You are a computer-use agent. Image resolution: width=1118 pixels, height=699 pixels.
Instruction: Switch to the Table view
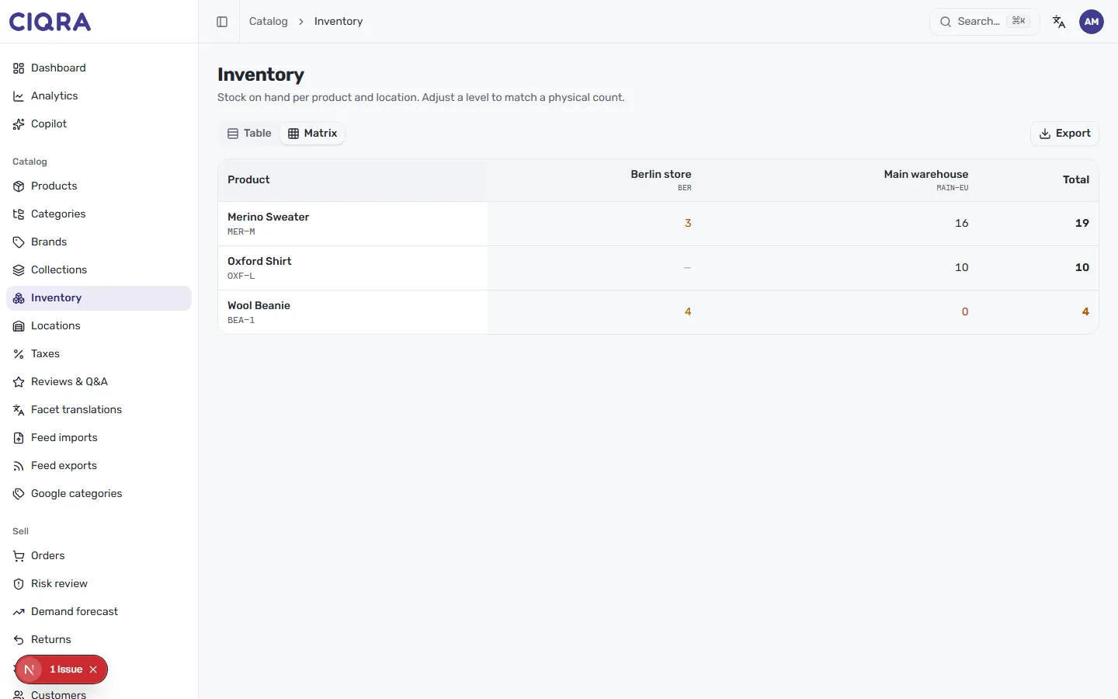pyautogui.click(x=249, y=134)
